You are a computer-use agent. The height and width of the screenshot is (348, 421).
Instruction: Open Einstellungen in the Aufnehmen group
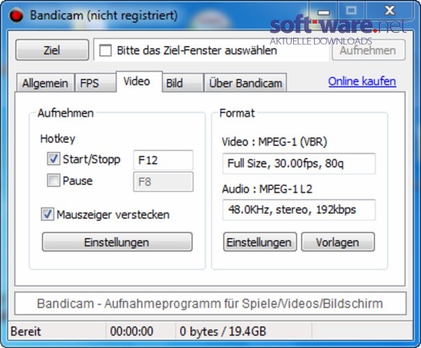coord(117,242)
